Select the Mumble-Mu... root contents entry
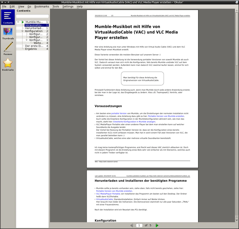The width and height of the screenshot is (239, 229). point(36,22)
